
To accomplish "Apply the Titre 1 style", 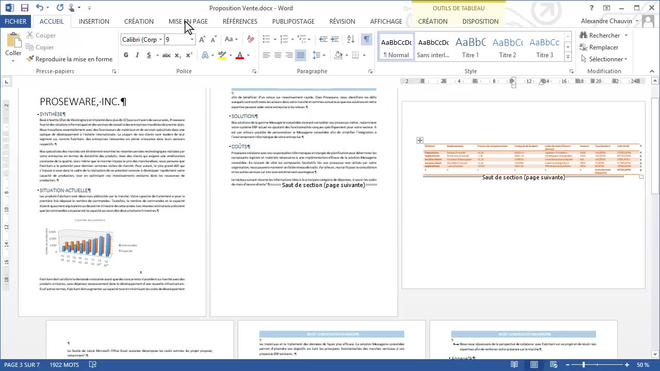I will pos(470,47).
